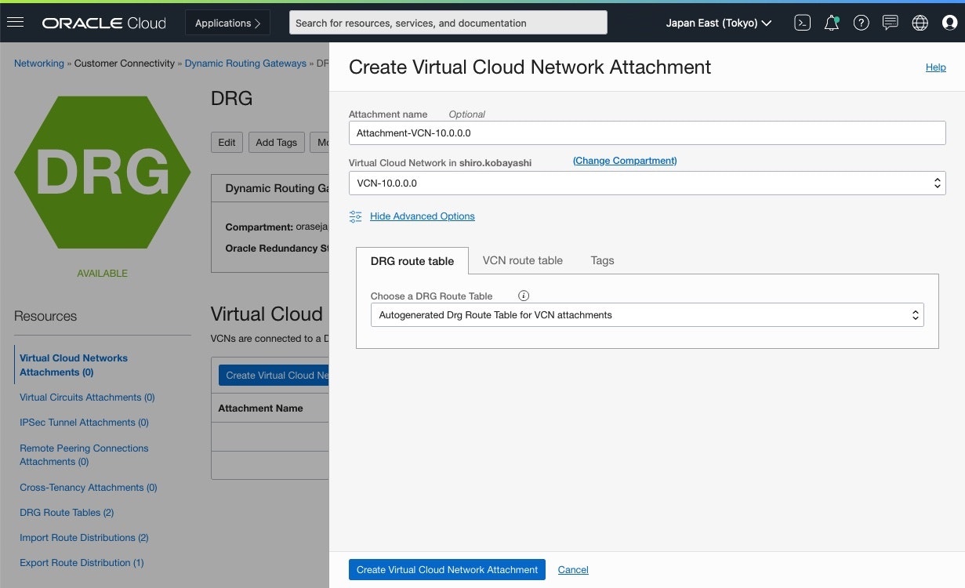Click the Cancel link

coord(573,570)
